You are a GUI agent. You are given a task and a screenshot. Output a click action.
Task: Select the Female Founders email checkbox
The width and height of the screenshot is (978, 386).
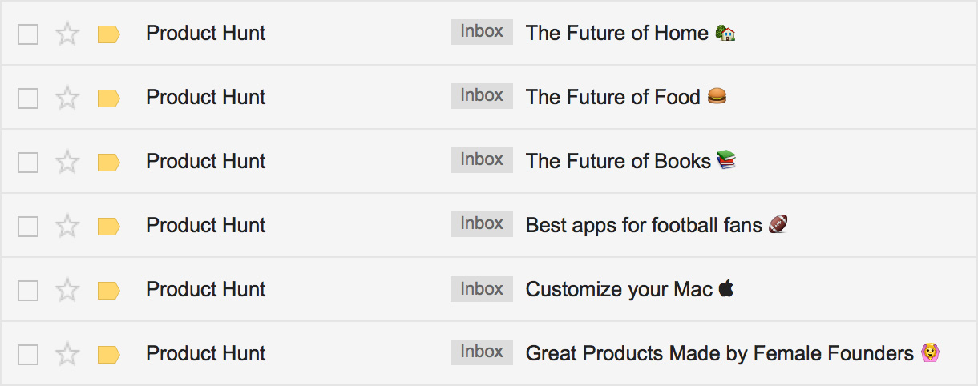[28, 354]
